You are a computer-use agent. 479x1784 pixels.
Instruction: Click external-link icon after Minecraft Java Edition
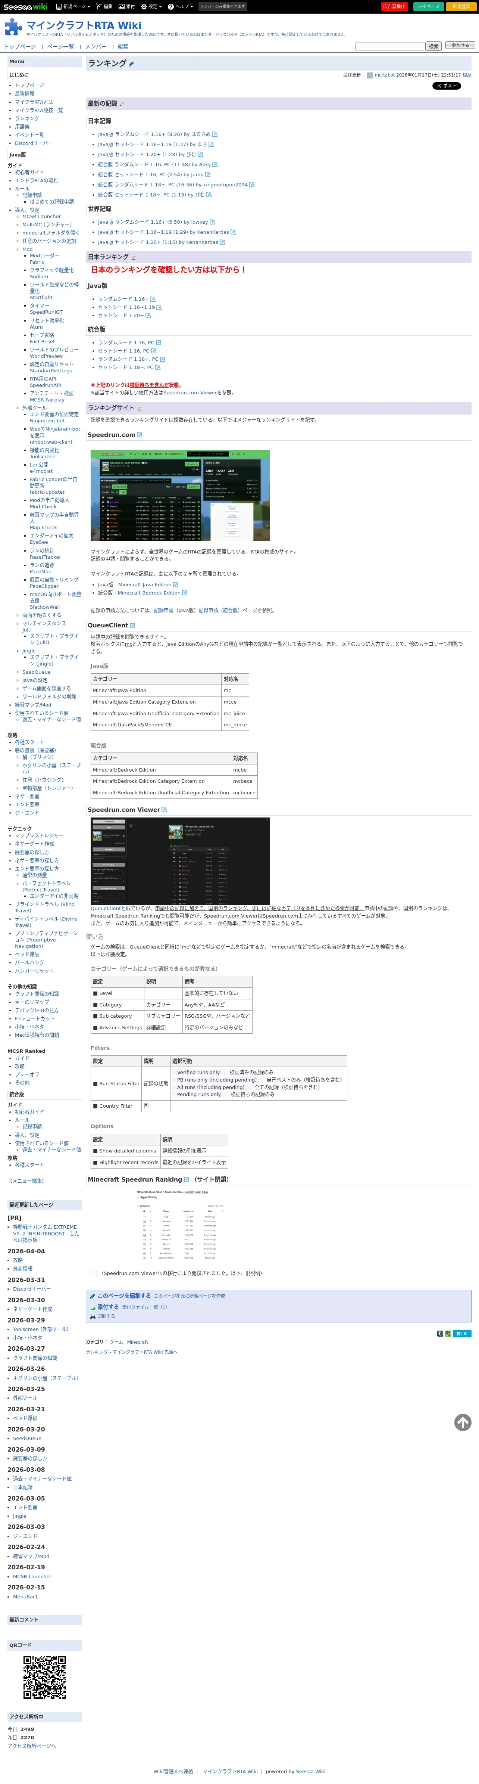tap(176, 584)
